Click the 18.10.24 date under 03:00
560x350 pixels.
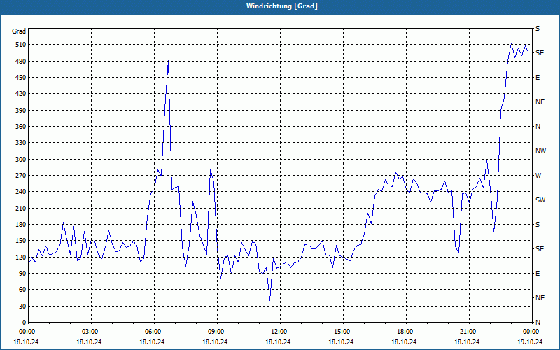(x=89, y=342)
